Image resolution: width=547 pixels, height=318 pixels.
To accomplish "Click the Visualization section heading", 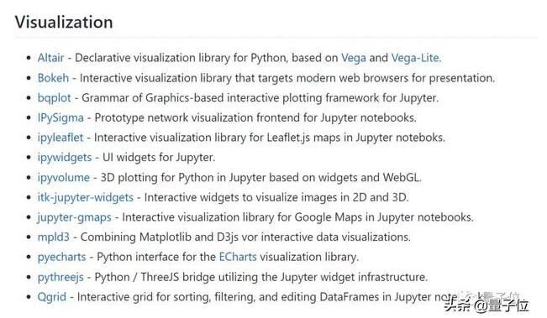I will tap(64, 22).
